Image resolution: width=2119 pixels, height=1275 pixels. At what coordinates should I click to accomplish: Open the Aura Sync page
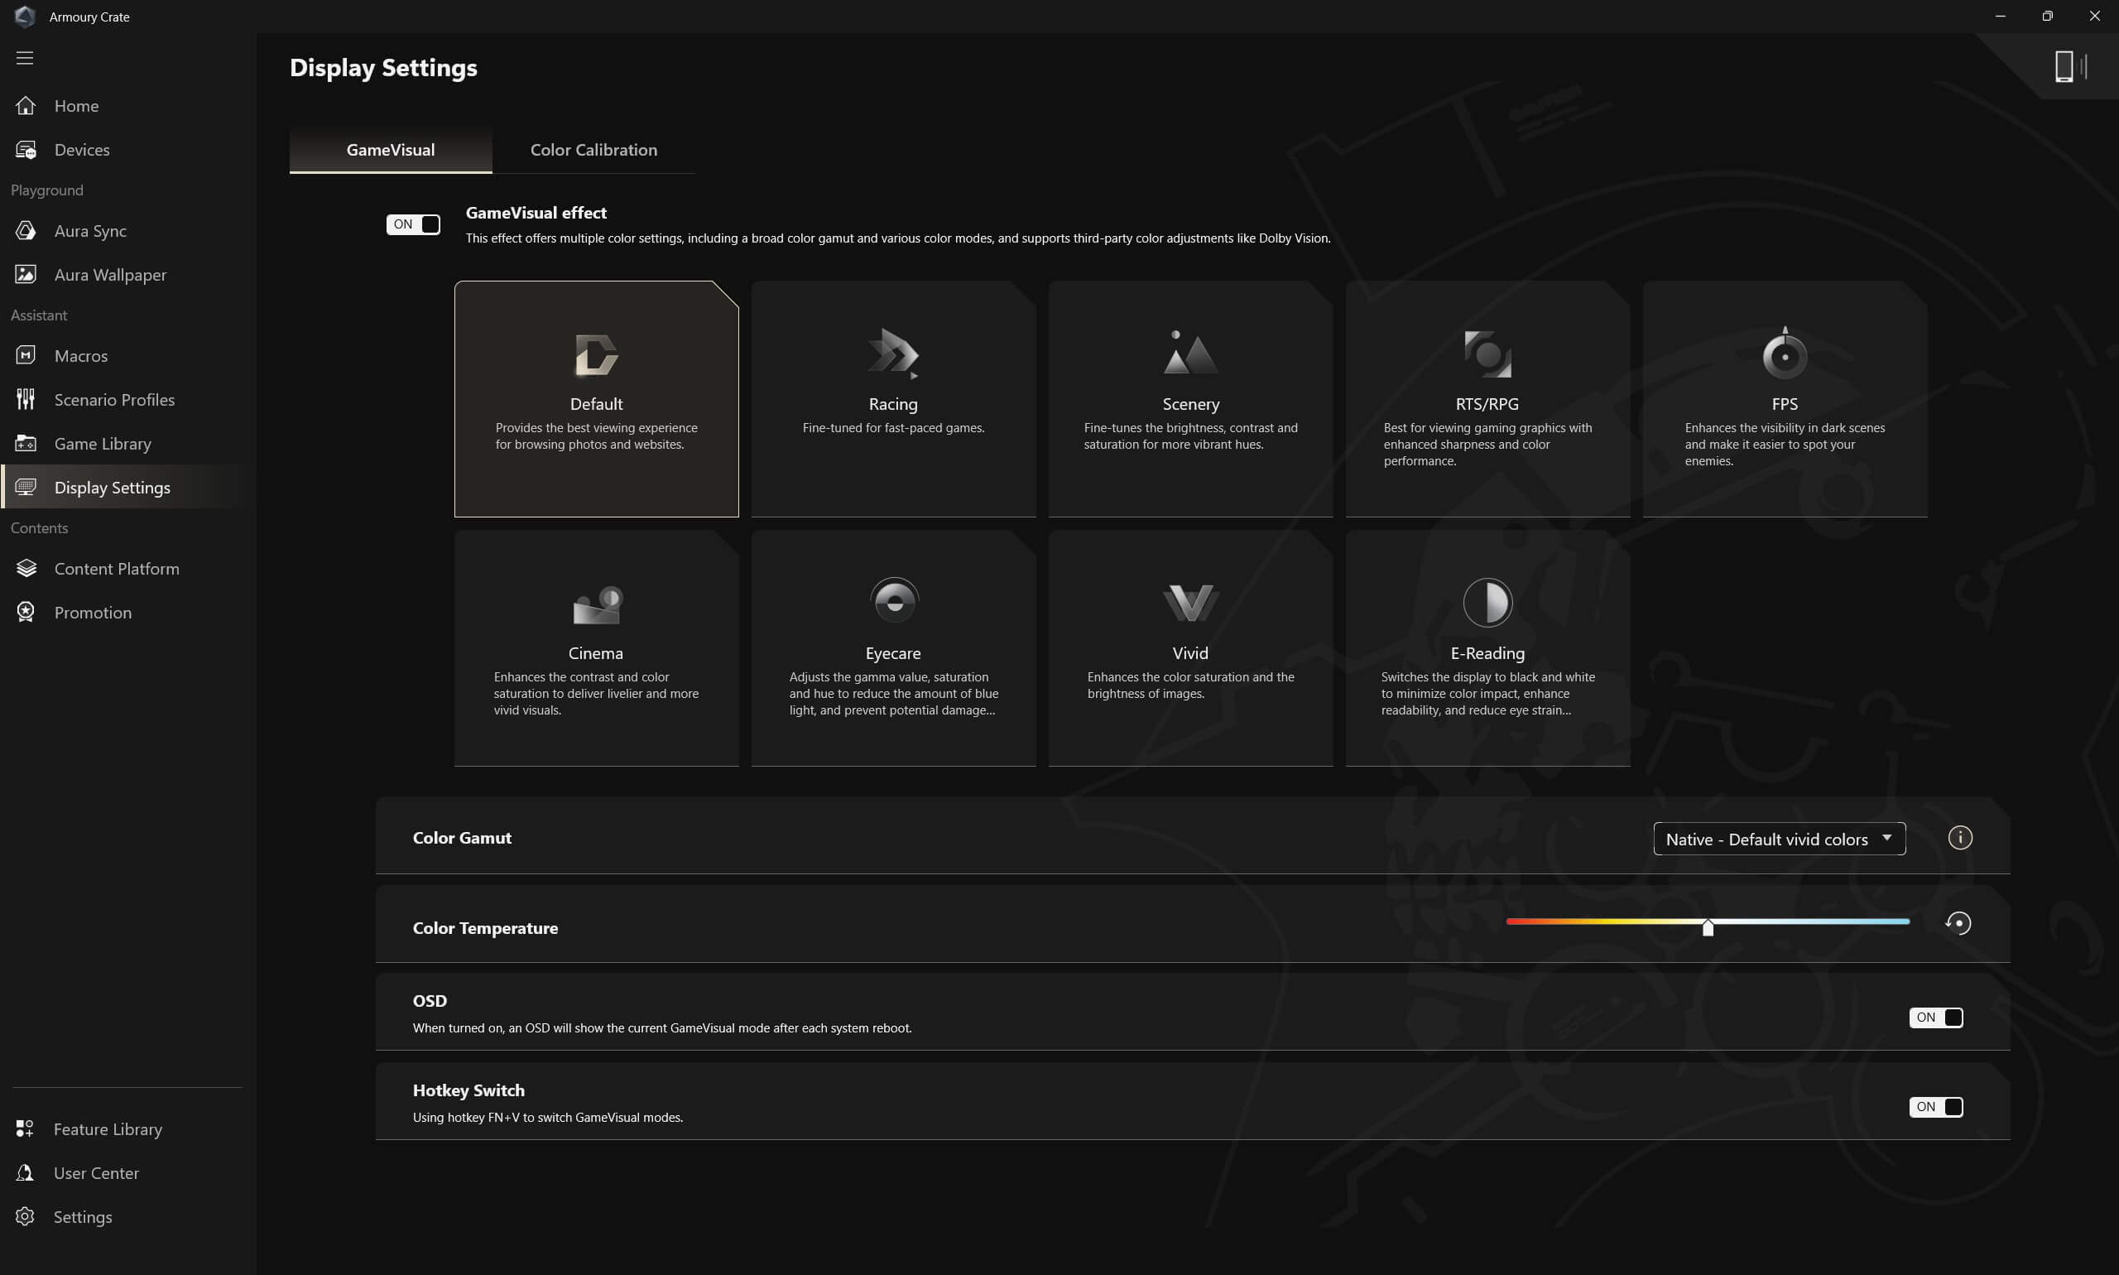pyautogui.click(x=89, y=230)
